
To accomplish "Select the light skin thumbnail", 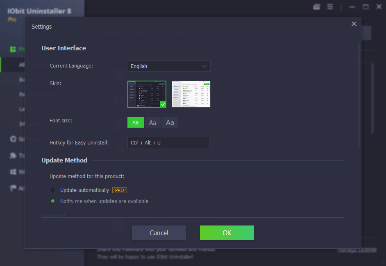I will coord(191,94).
